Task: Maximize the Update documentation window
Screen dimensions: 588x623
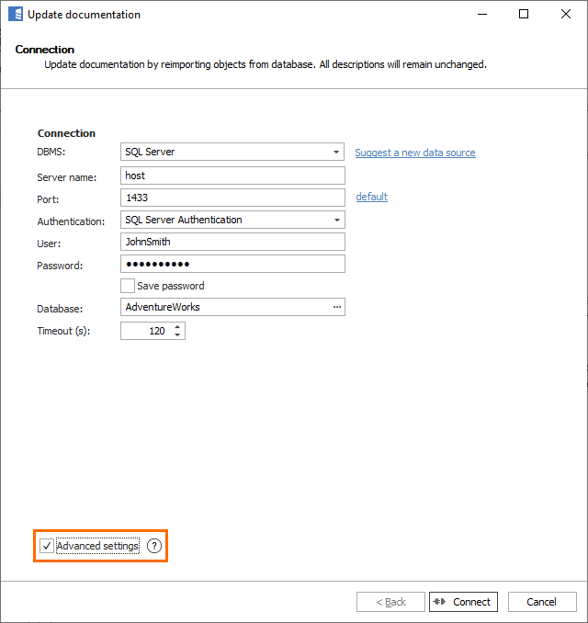Action: click(524, 15)
